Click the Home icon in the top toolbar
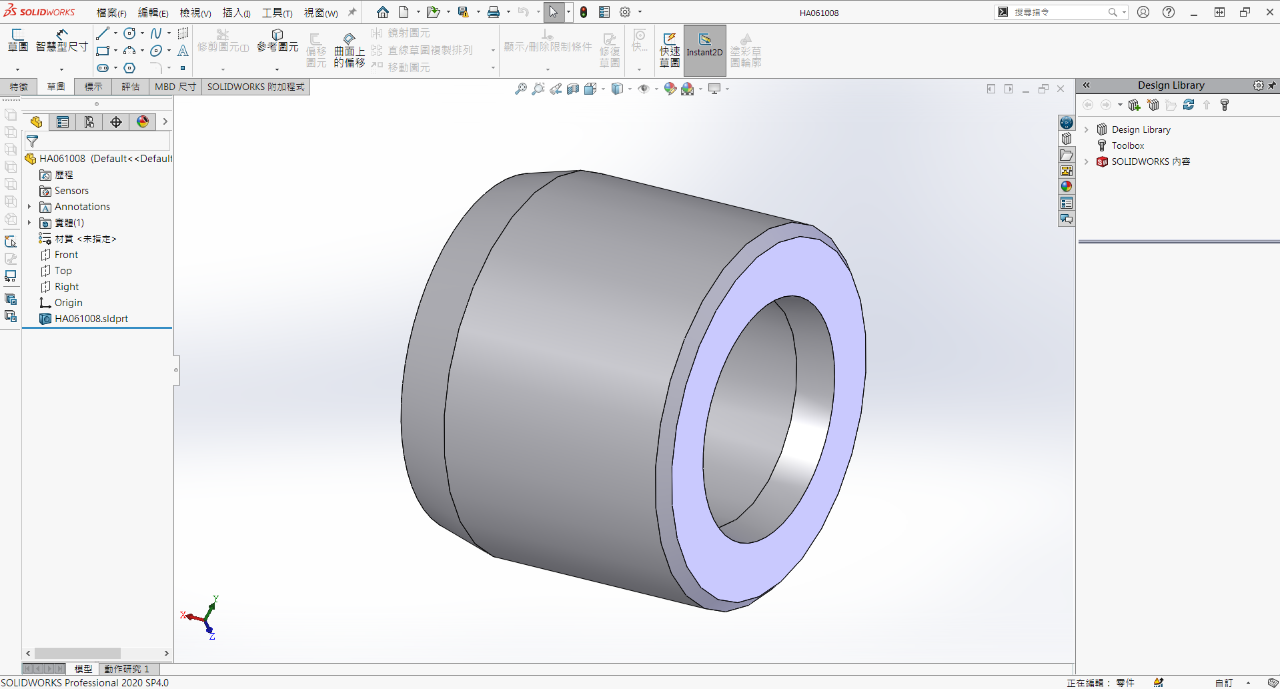1280x689 pixels. 382,12
